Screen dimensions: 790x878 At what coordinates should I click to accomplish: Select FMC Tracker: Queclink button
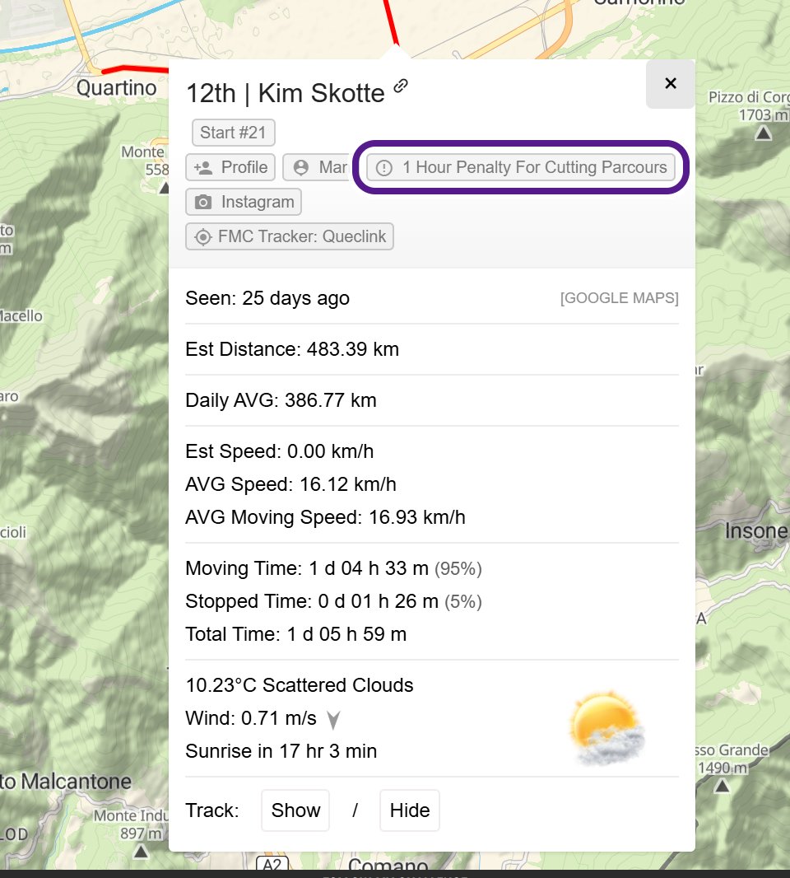point(290,236)
